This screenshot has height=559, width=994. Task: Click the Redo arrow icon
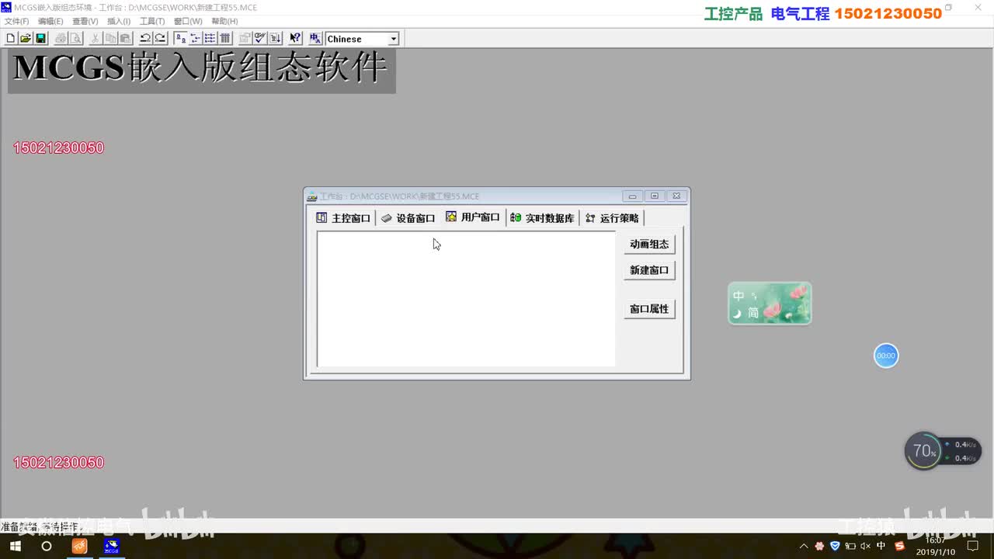(x=160, y=38)
